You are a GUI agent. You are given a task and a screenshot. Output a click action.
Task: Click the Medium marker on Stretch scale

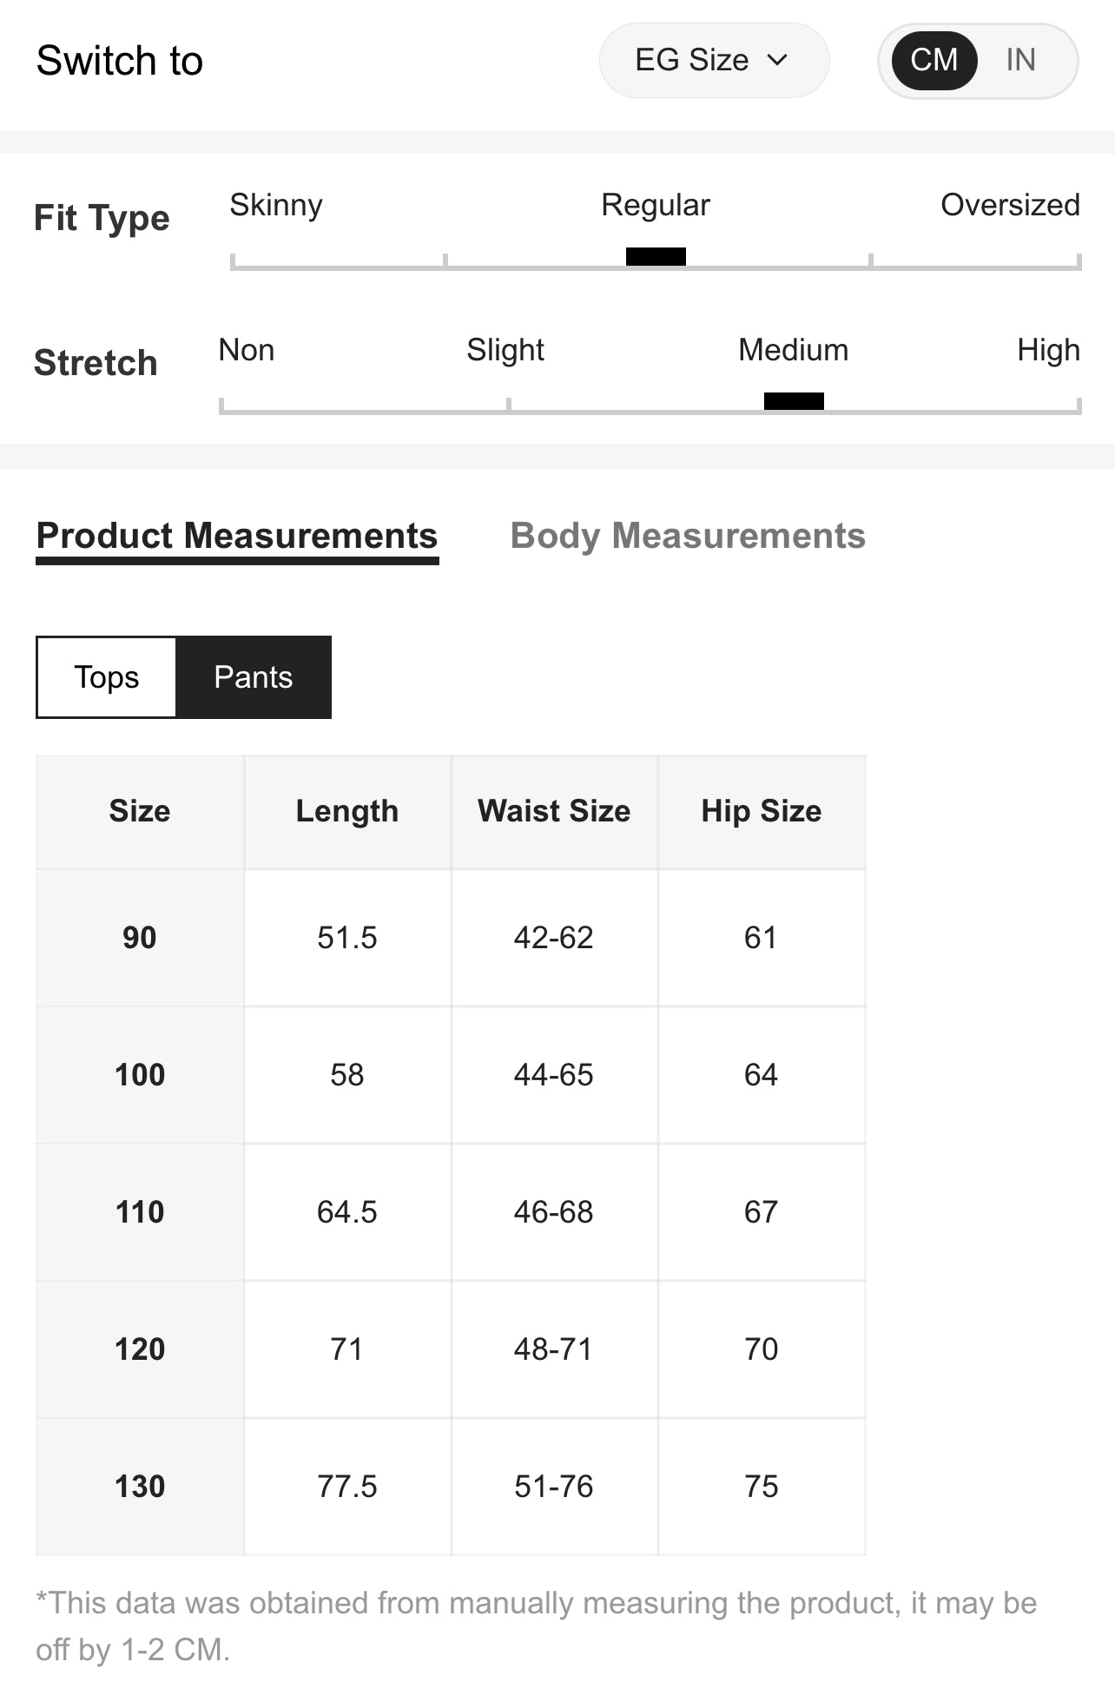pyautogui.click(x=794, y=401)
